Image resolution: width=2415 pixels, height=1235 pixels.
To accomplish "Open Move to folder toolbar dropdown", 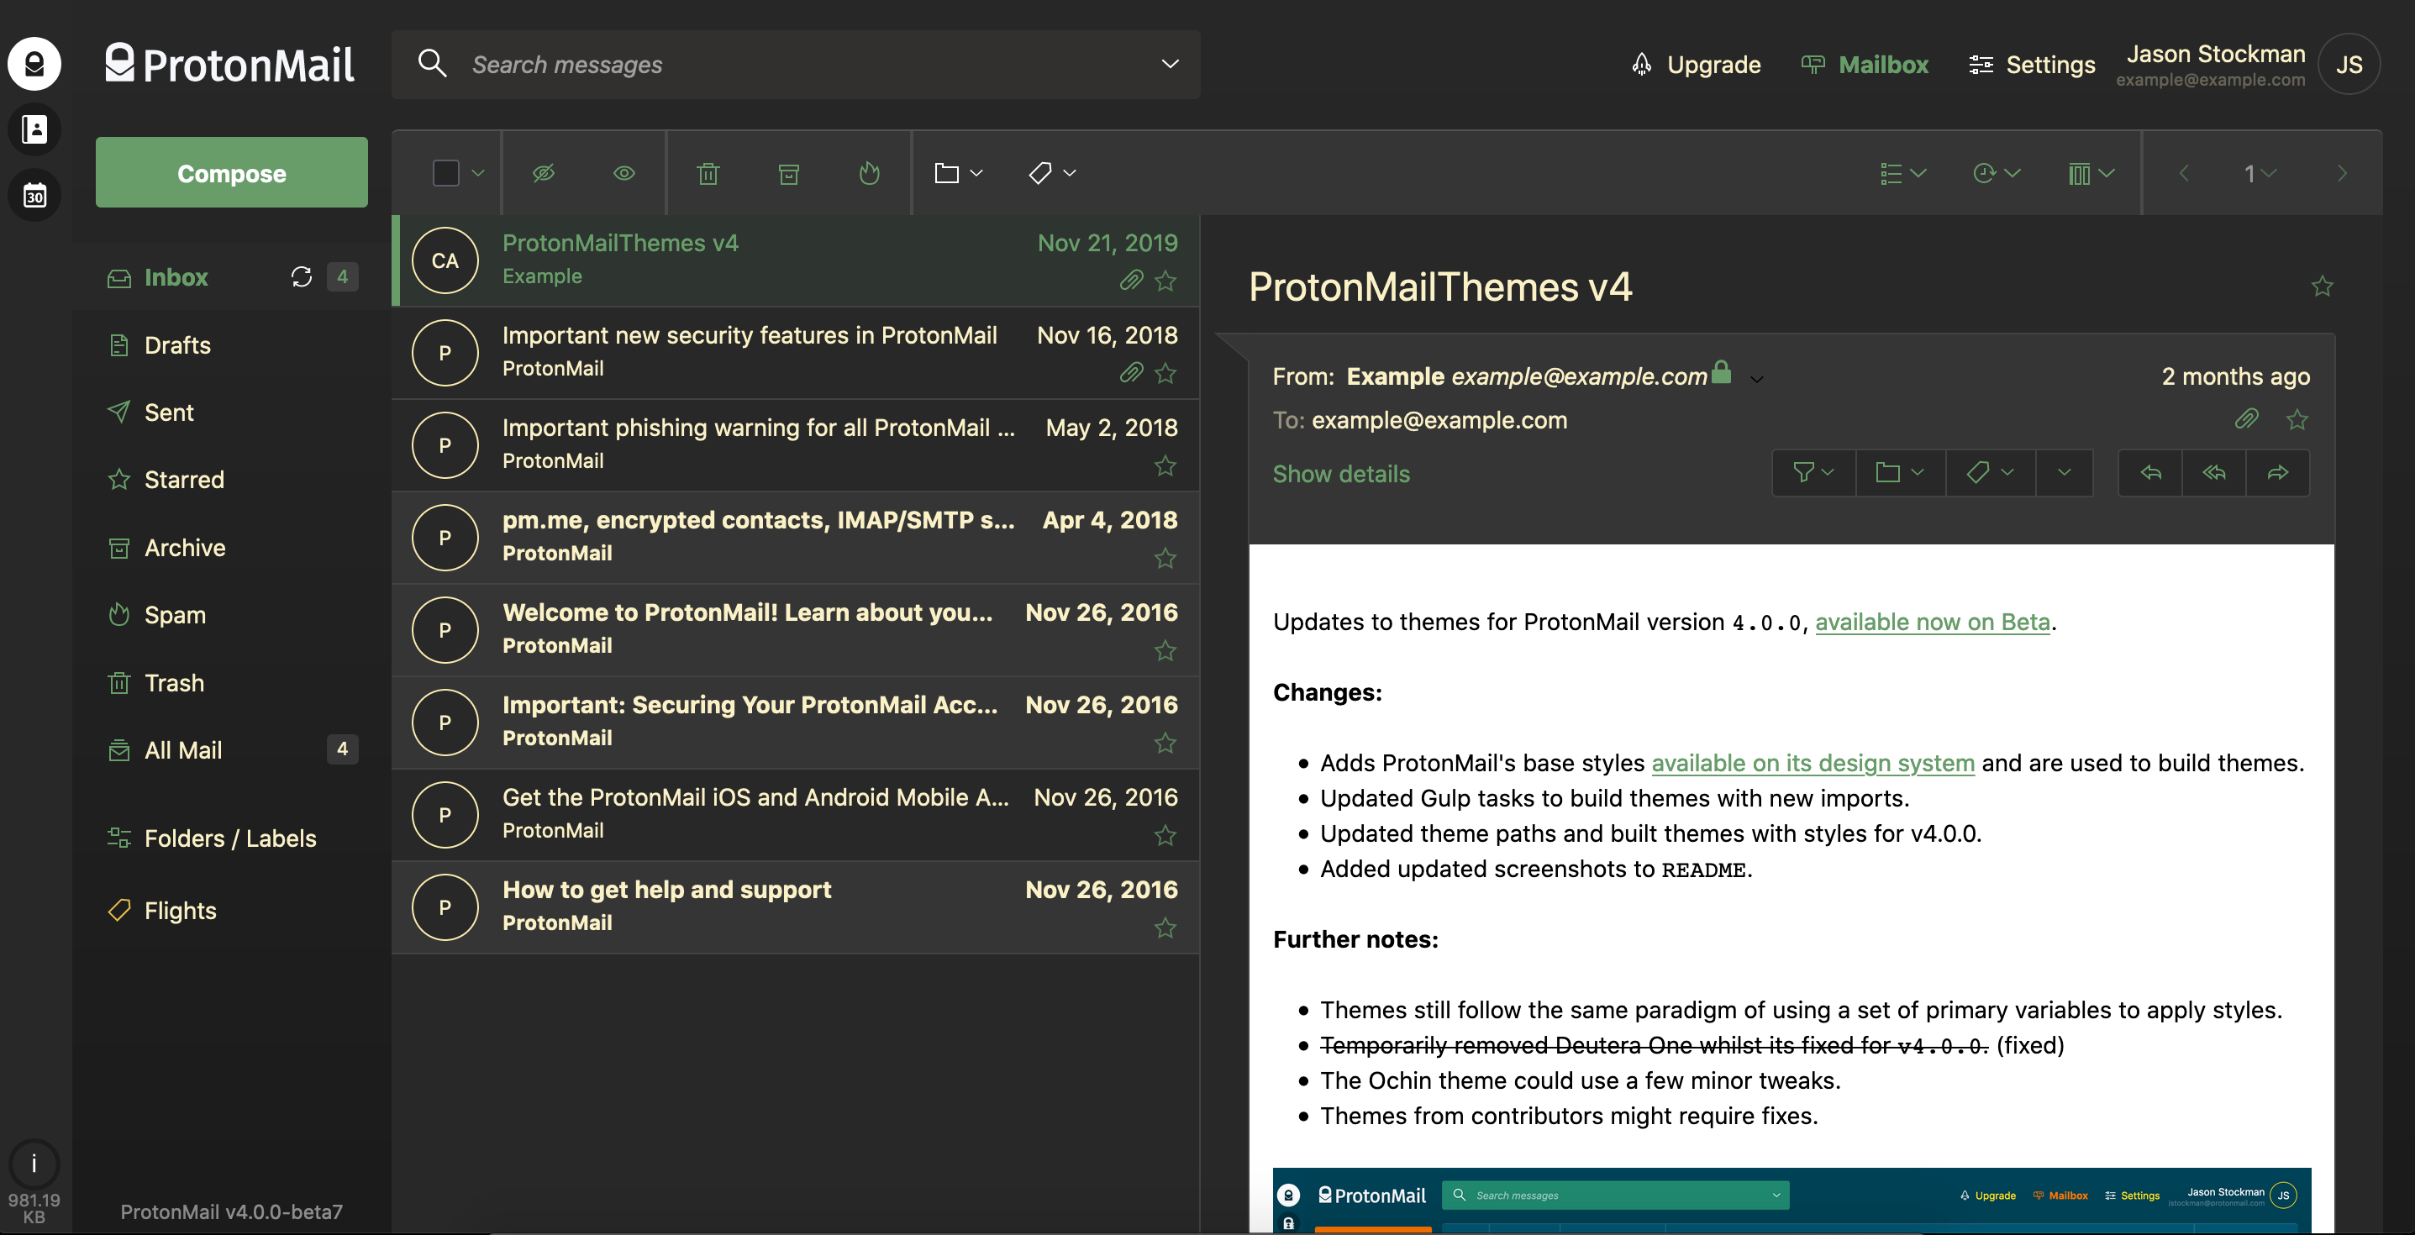I will 958,173.
